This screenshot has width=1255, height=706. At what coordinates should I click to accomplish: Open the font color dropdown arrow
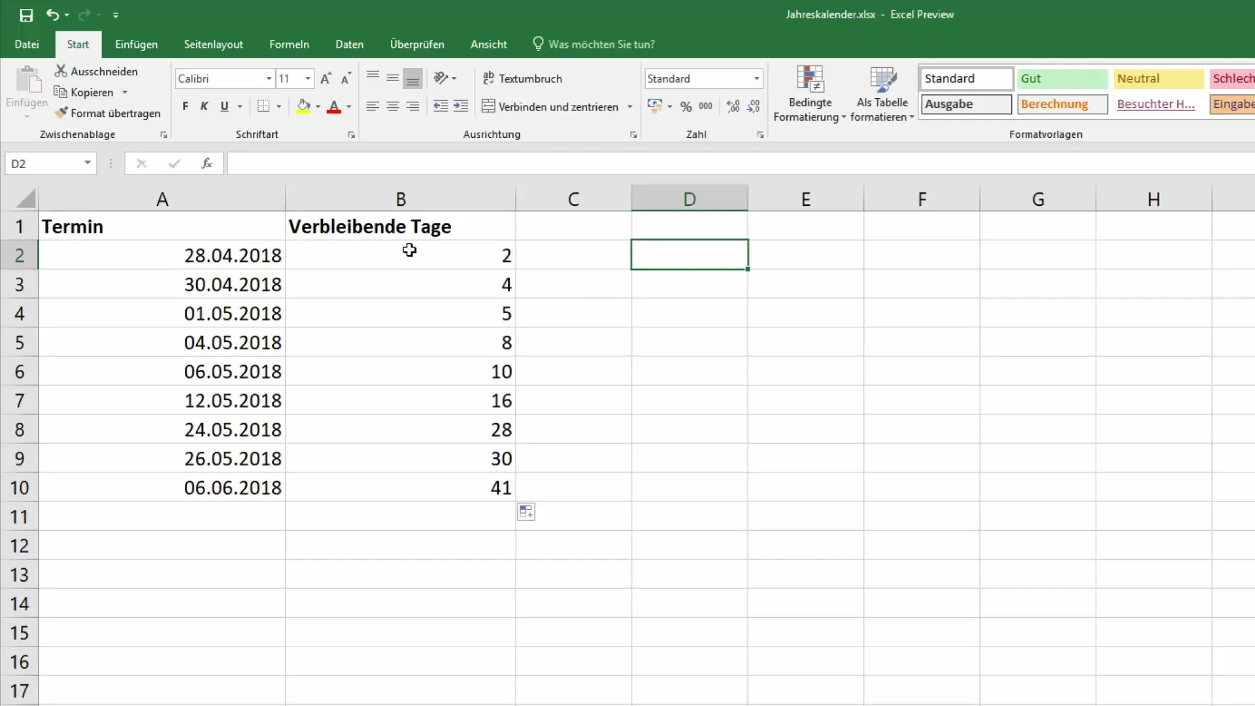point(349,107)
